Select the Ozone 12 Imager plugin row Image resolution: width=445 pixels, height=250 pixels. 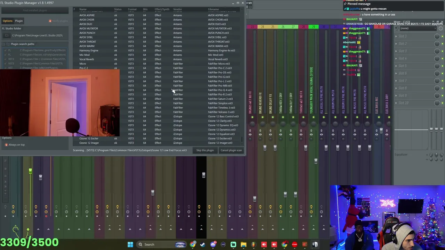[x=157, y=143]
